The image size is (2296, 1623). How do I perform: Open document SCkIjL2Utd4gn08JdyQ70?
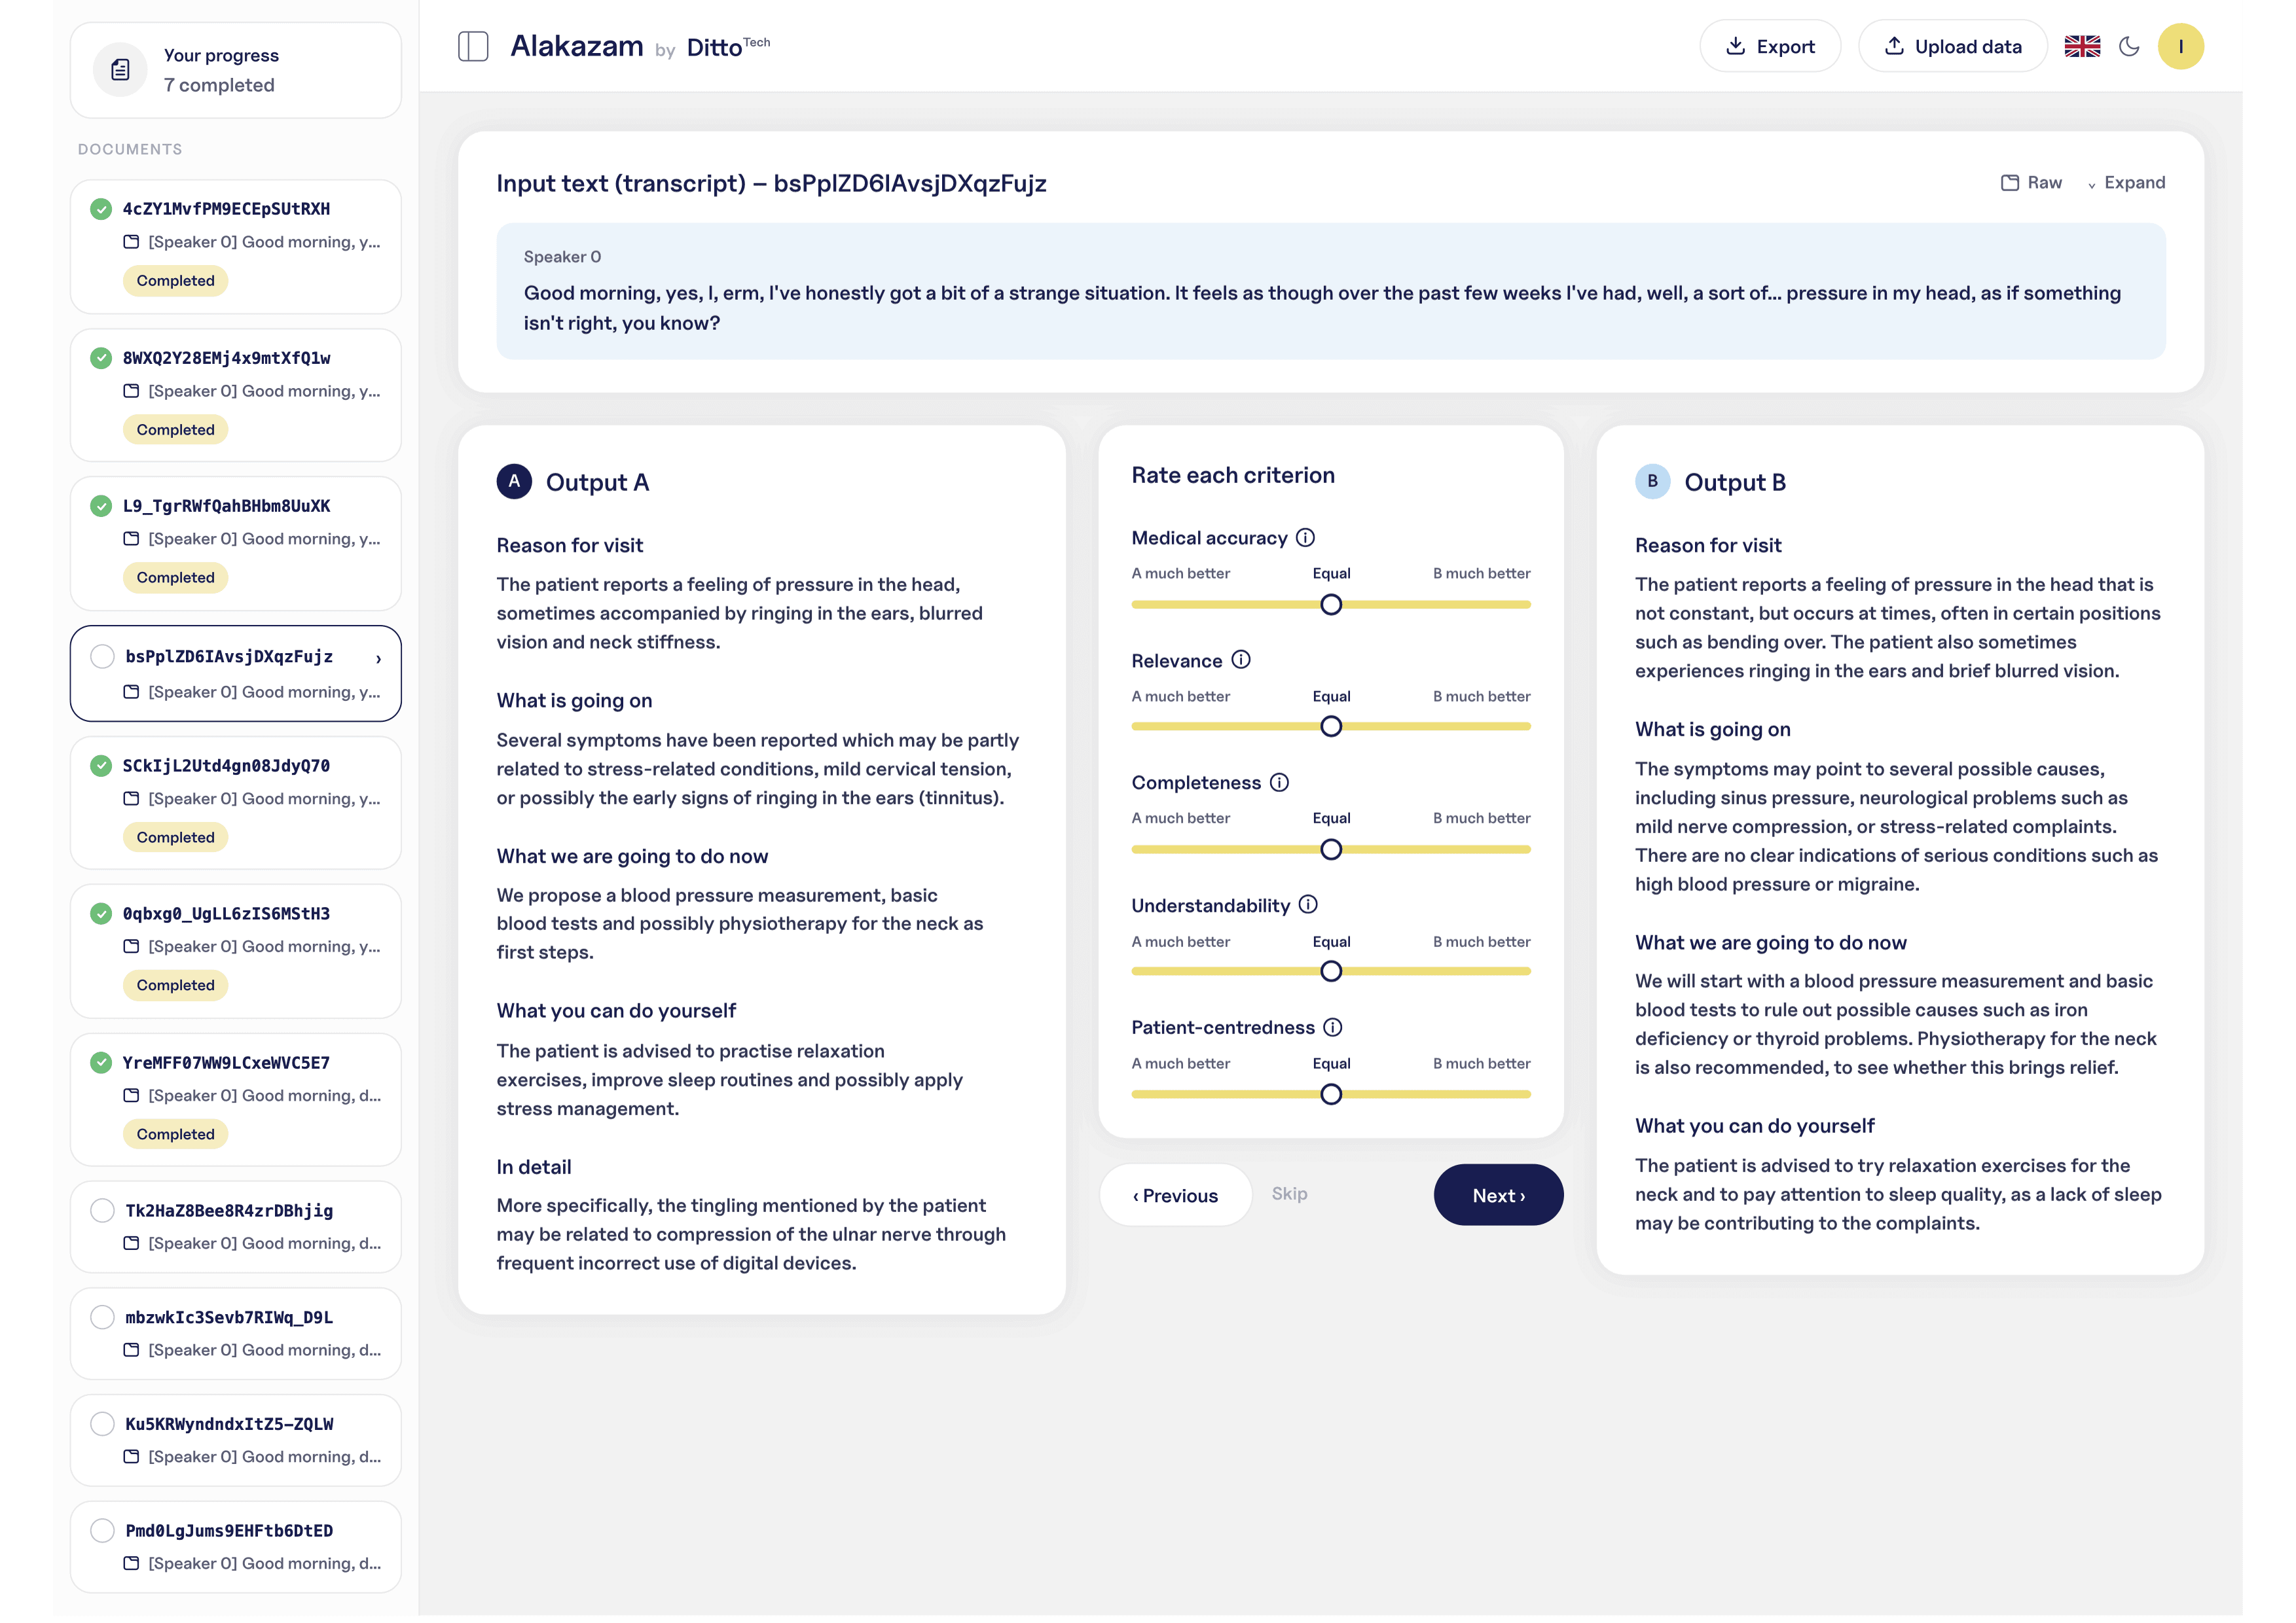(x=236, y=804)
